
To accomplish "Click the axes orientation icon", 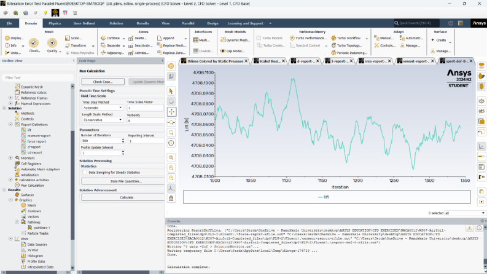I will tap(171, 188).
